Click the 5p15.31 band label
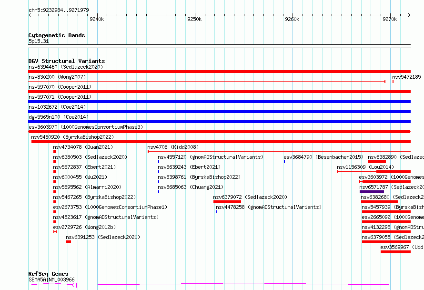 [x=39, y=41]
